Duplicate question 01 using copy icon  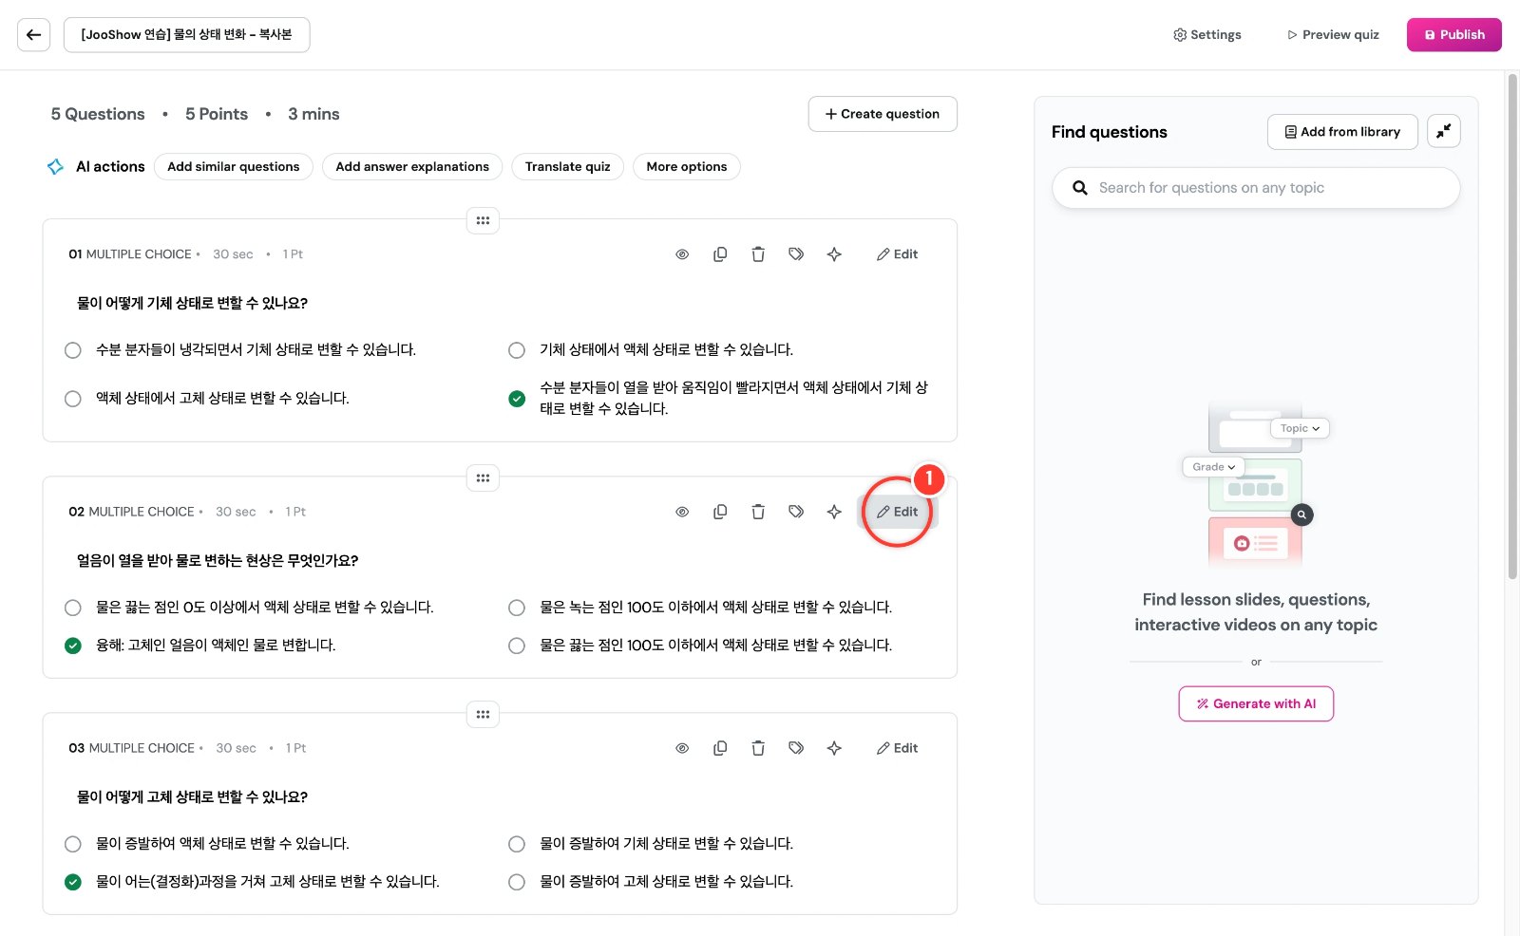click(x=720, y=254)
